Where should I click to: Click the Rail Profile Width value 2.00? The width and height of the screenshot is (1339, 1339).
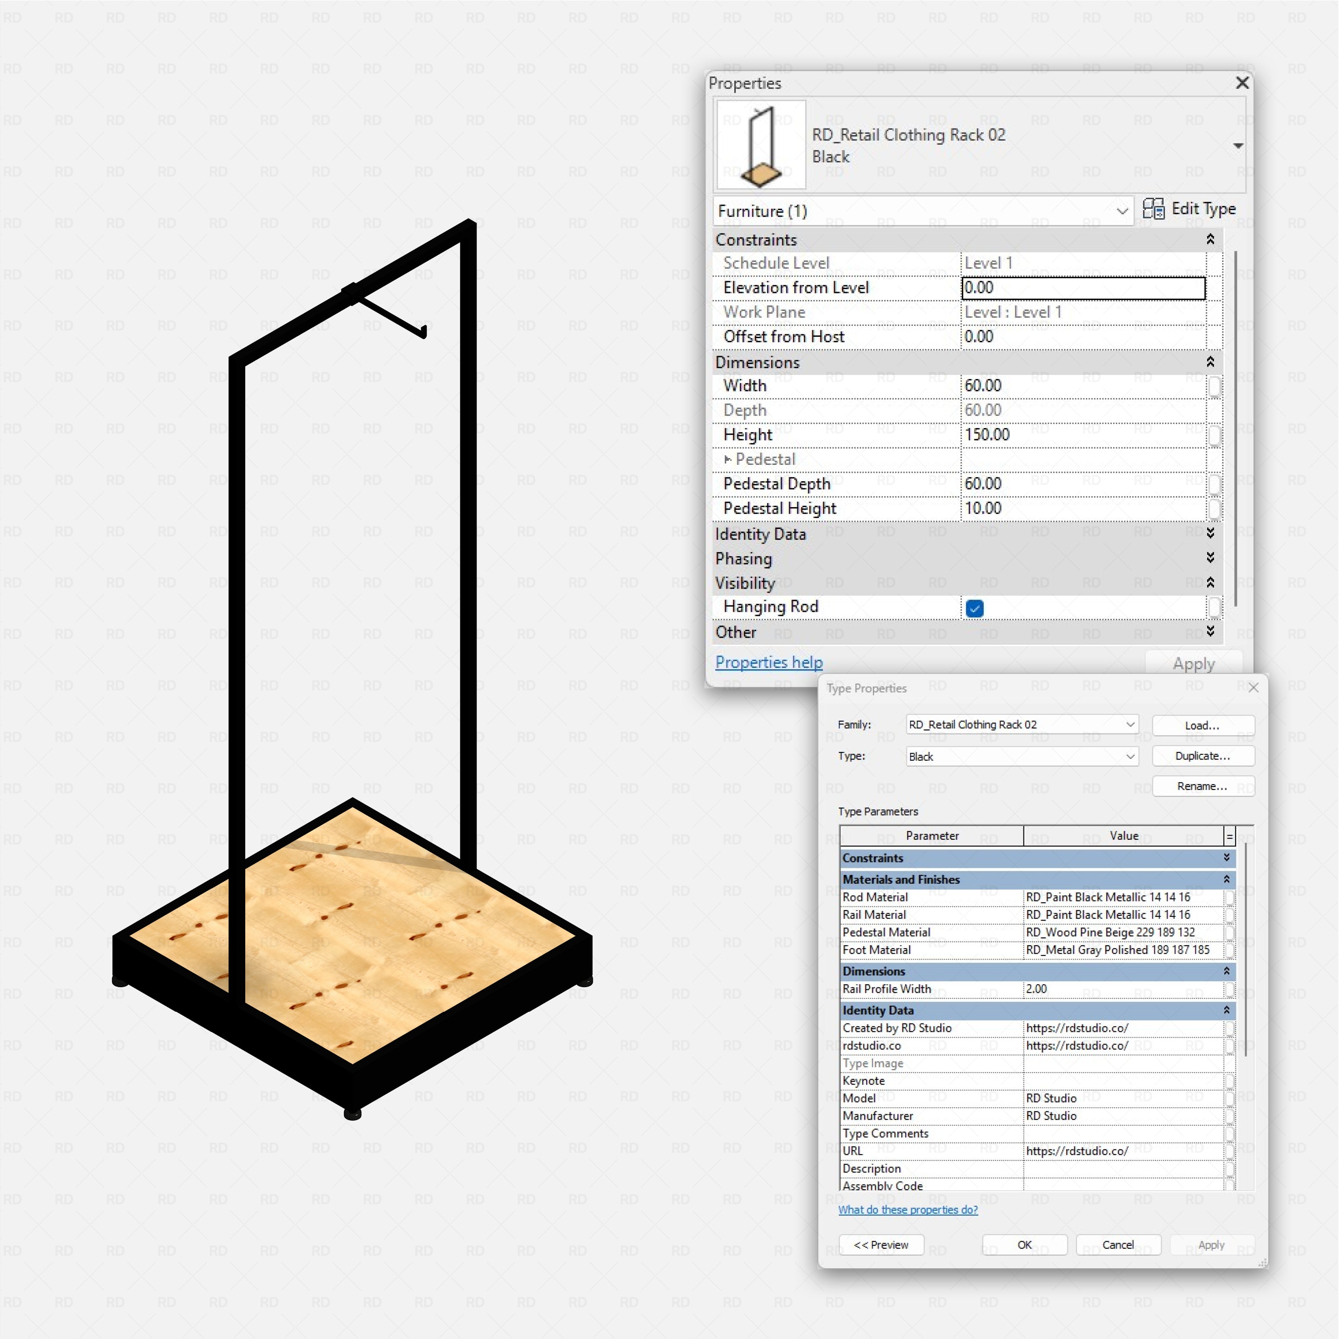[x=1123, y=989]
